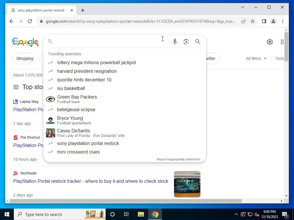Click the taskbar clock and date
This screenshot has height=220, width=294.
click(x=269, y=214)
